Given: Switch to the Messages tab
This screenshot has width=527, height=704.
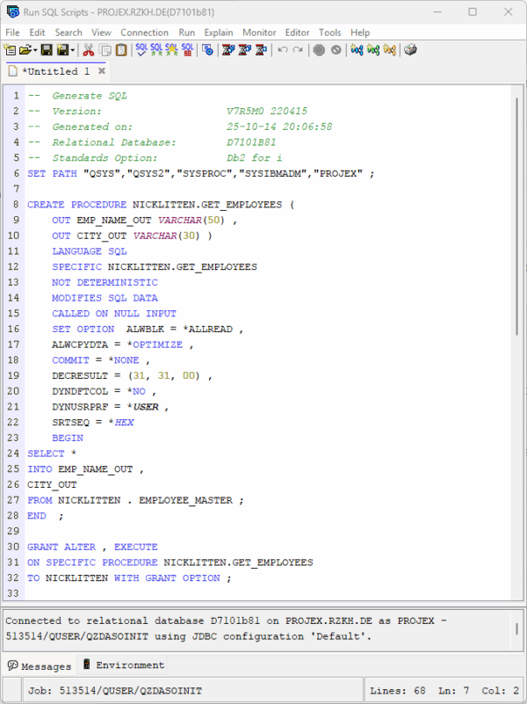Looking at the screenshot, I should coord(40,666).
